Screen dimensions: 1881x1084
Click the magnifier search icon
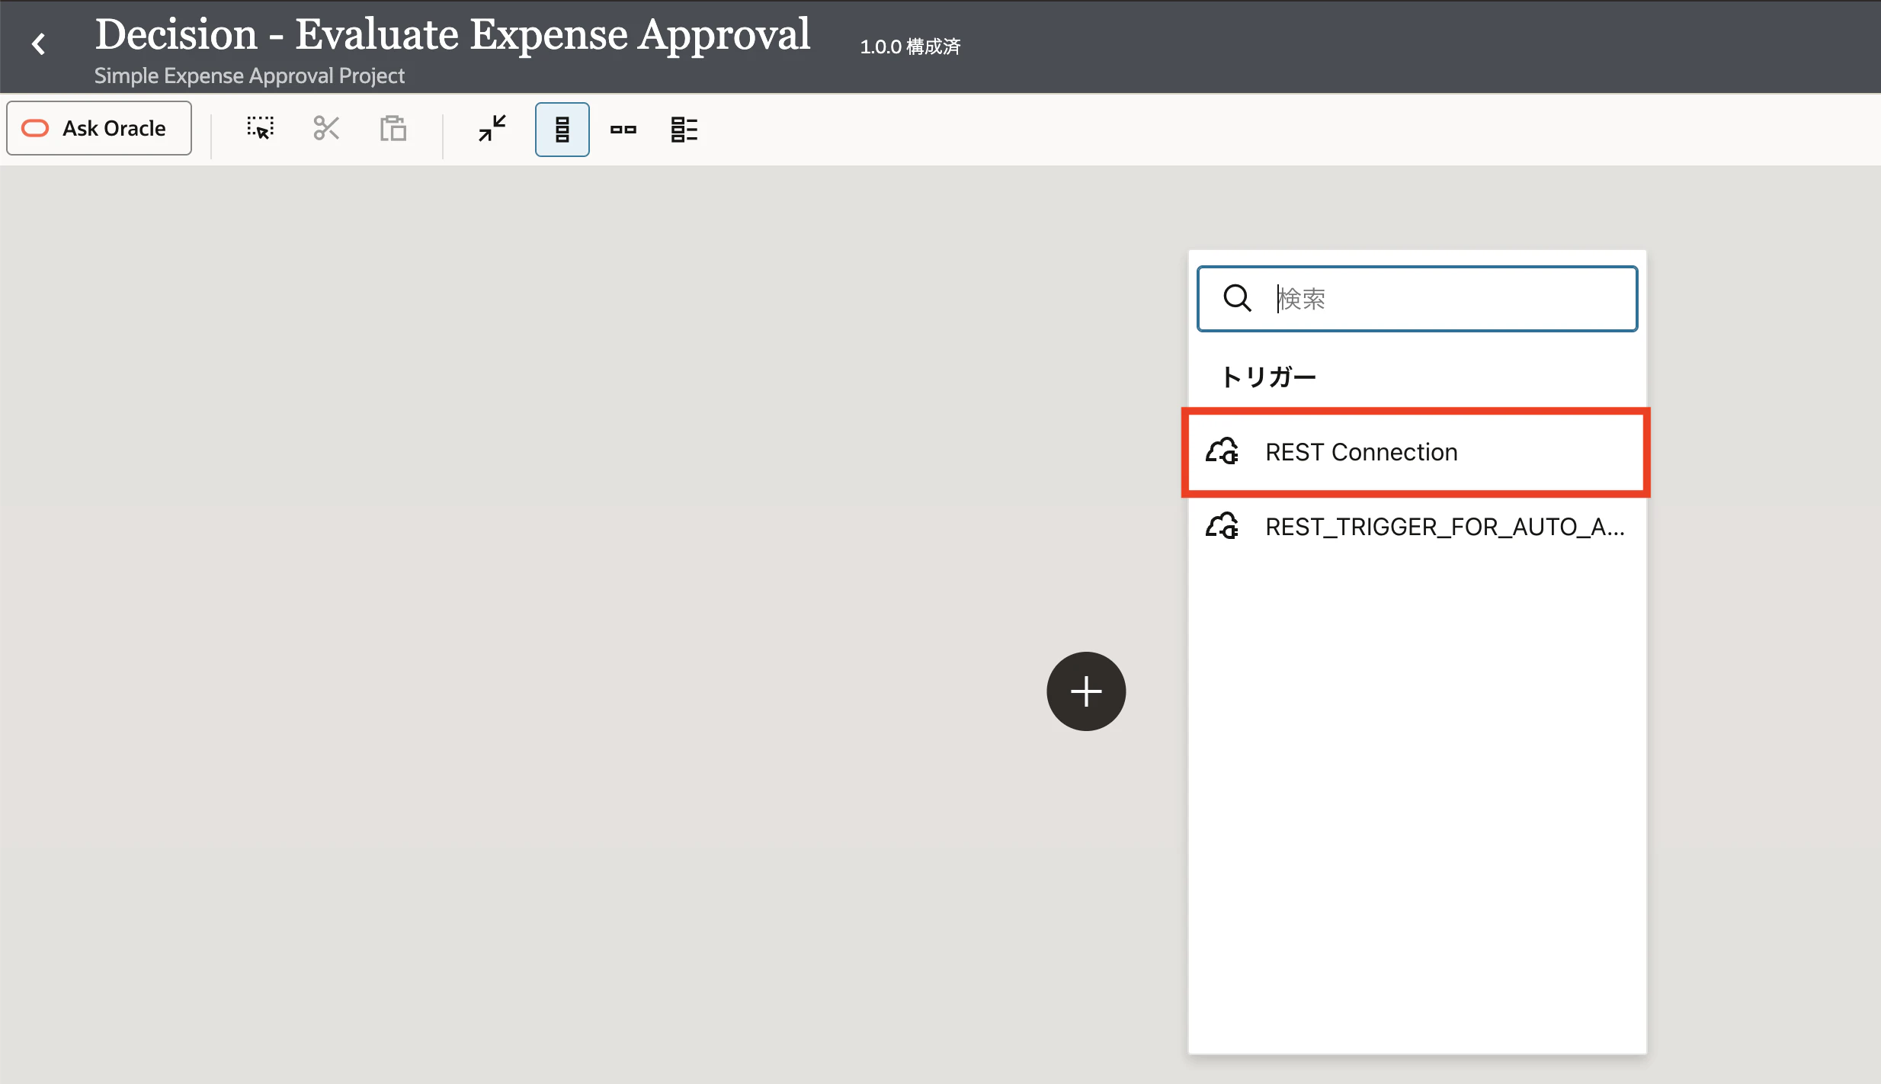coord(1237,298)
